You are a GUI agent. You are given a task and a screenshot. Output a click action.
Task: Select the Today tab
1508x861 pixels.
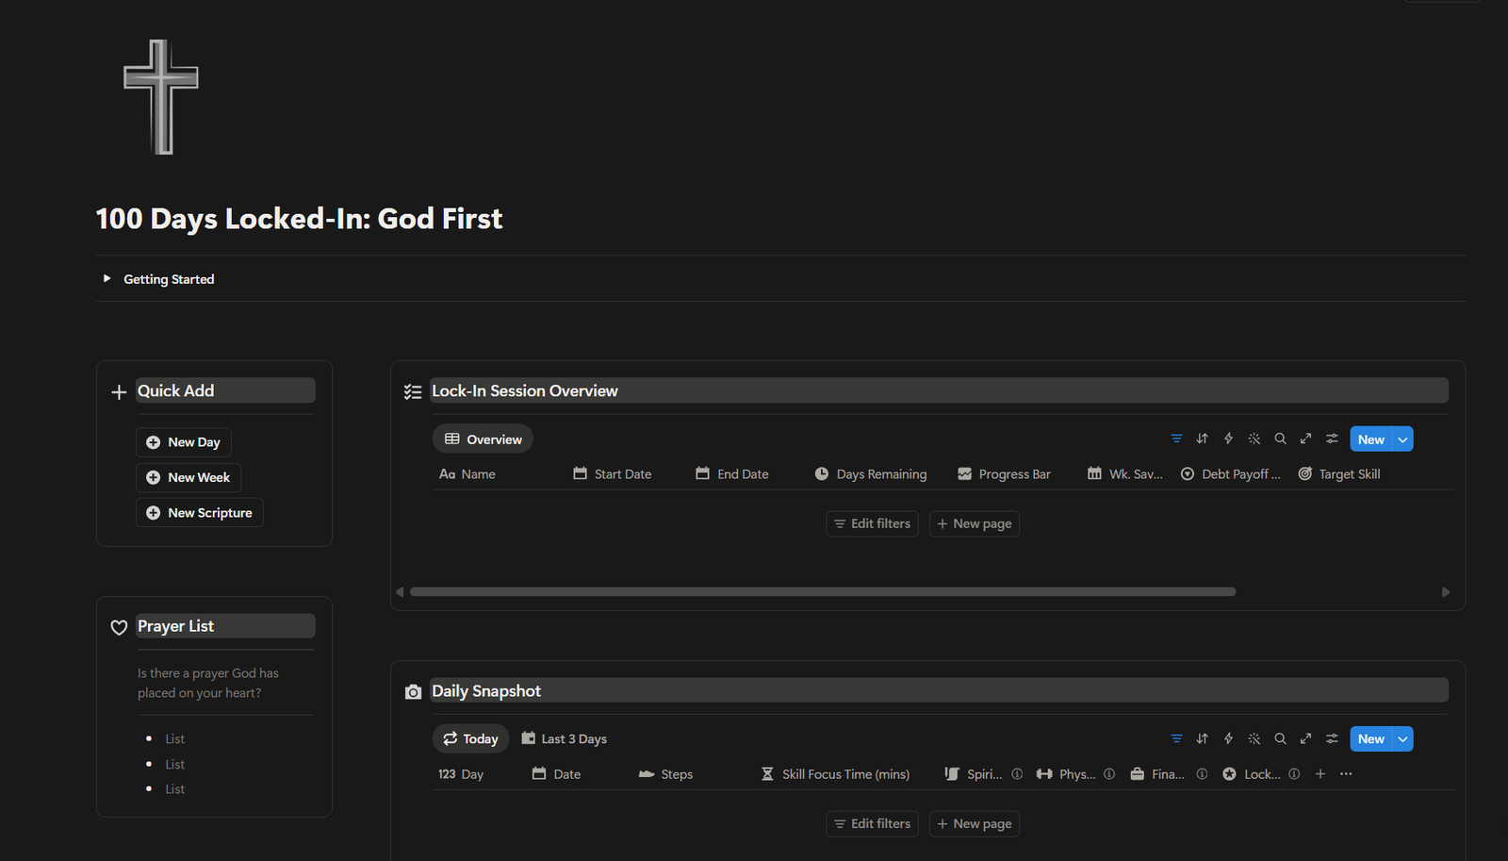click(470, 739)
